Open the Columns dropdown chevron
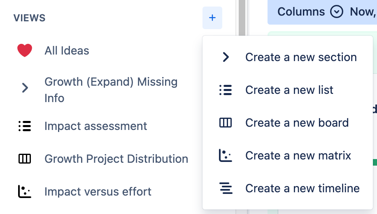 pyautogui.click(x=337, y=11)
